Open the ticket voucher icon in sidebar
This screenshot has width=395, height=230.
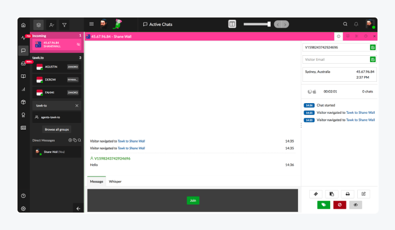(x=24, y=128)
